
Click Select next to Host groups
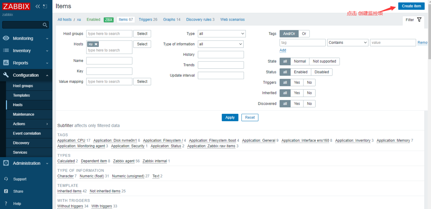coord(142,34)
